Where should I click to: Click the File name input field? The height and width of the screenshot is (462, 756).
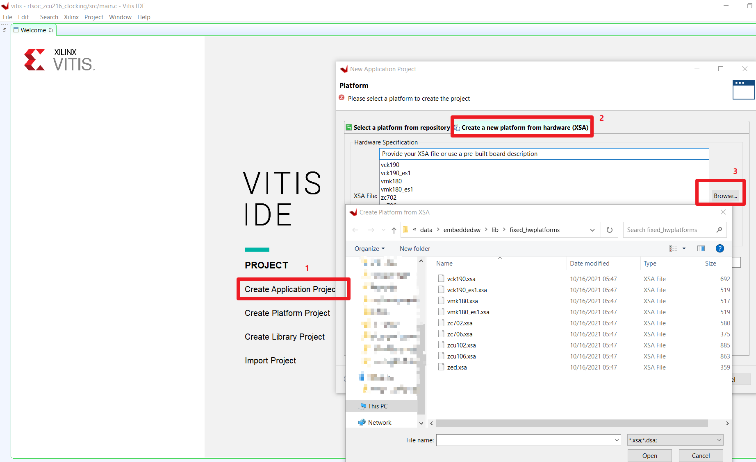point(525,440)
